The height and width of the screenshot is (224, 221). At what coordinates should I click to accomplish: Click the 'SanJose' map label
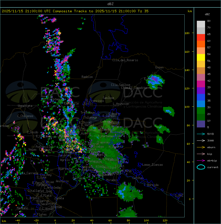pyautogui.click(x=108, y=98)
